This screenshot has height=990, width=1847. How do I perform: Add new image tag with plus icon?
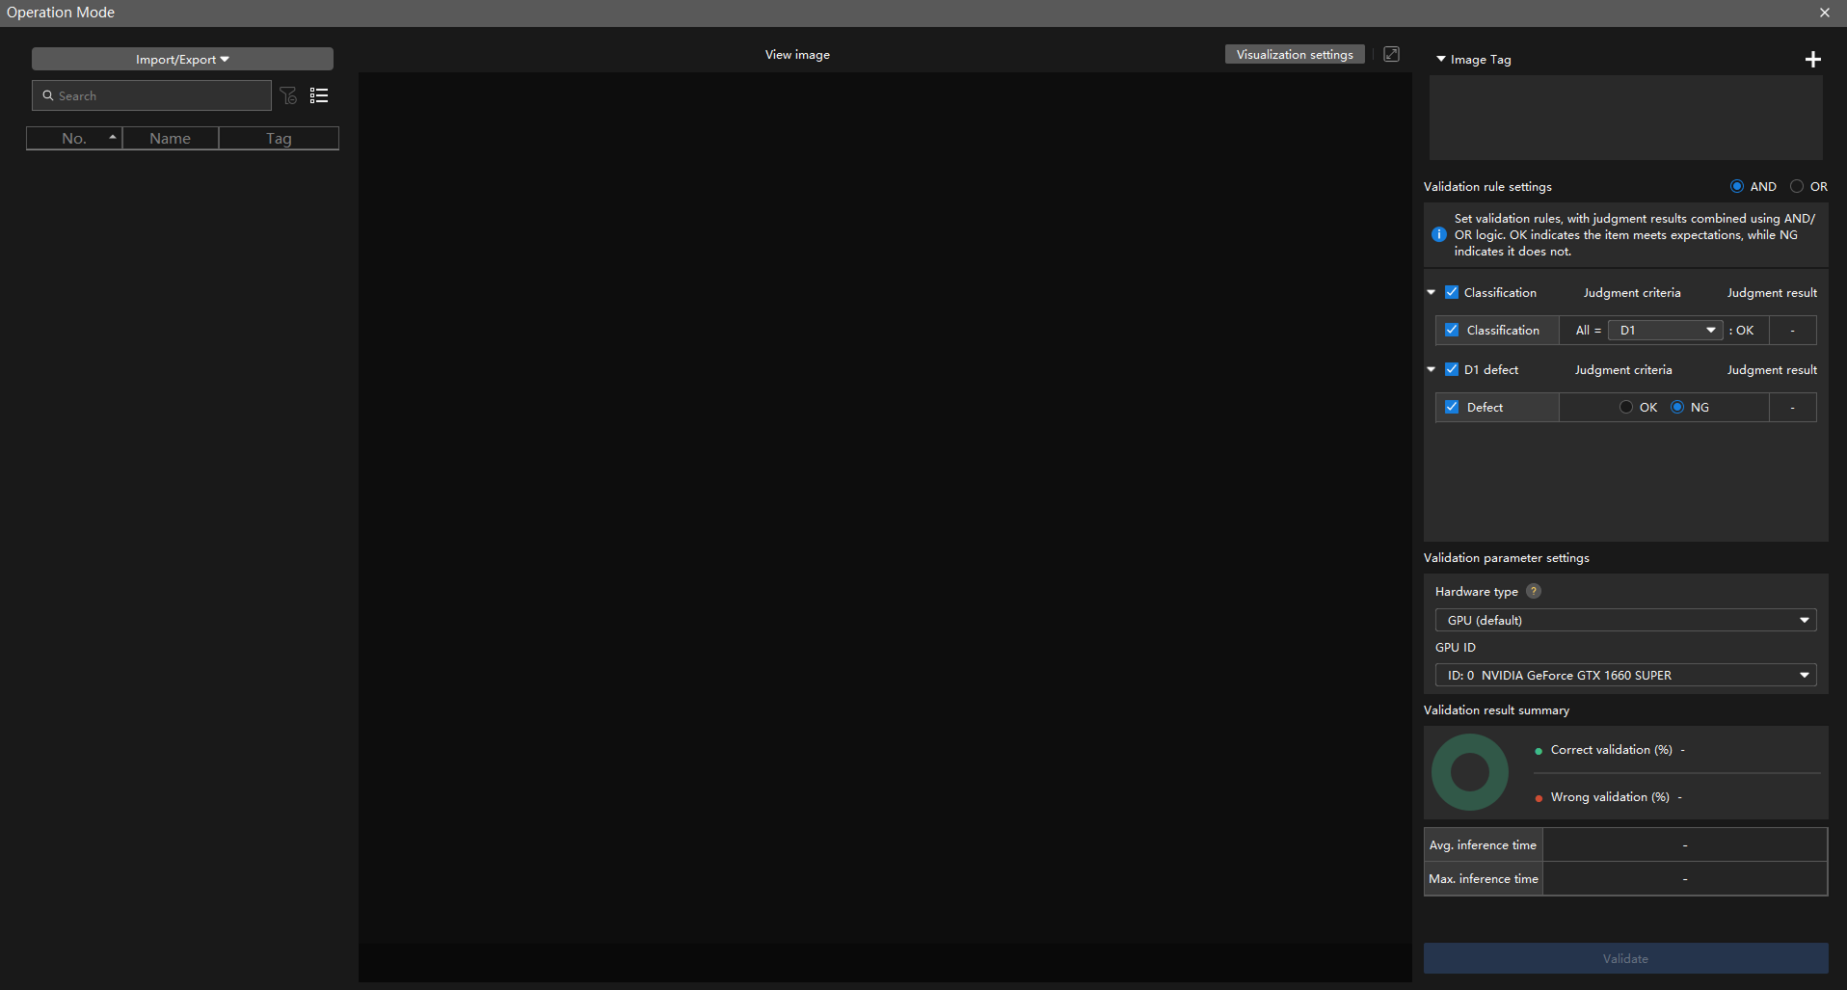point(1812,60)
